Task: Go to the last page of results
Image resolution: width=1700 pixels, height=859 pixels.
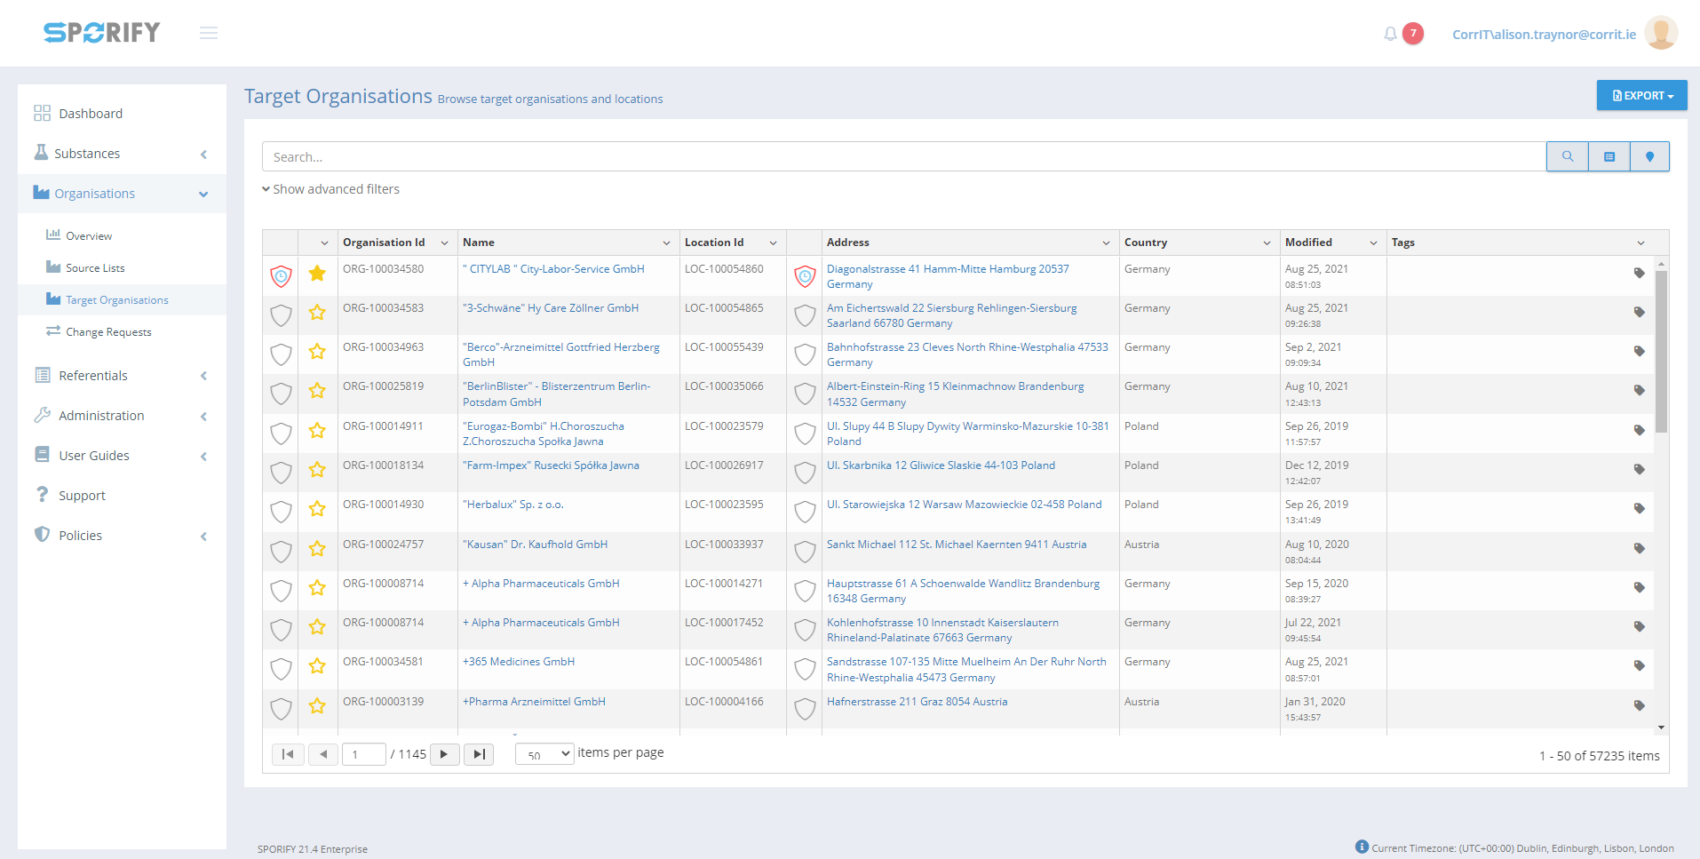Action: pyautogui.click(x=479, y=754)
